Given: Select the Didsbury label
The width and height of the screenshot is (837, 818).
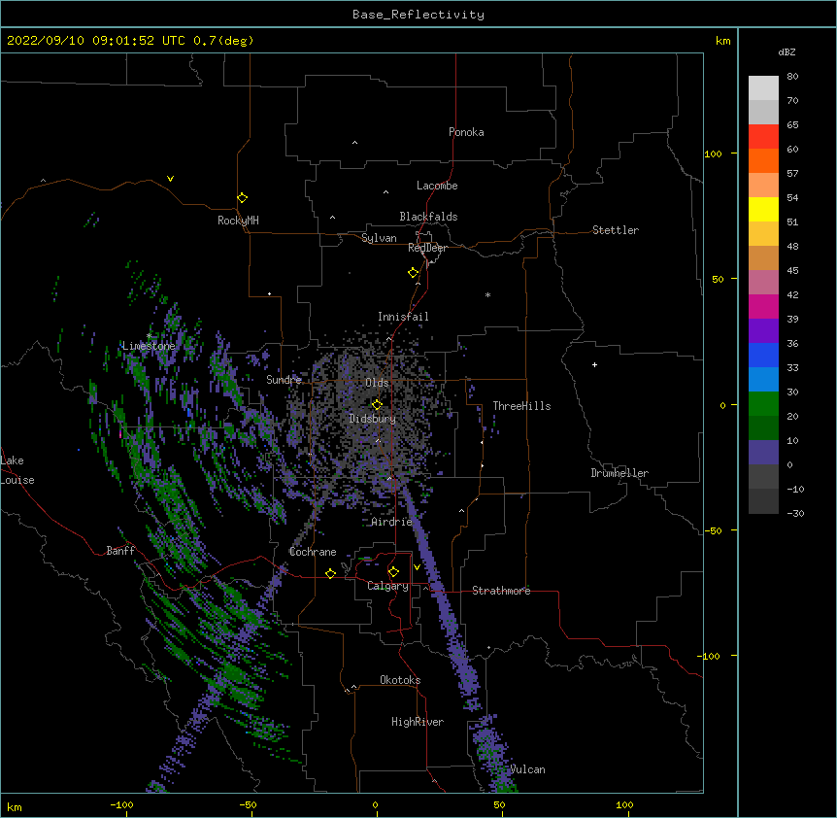Looking at the screenshot, I should coord(372,419).
